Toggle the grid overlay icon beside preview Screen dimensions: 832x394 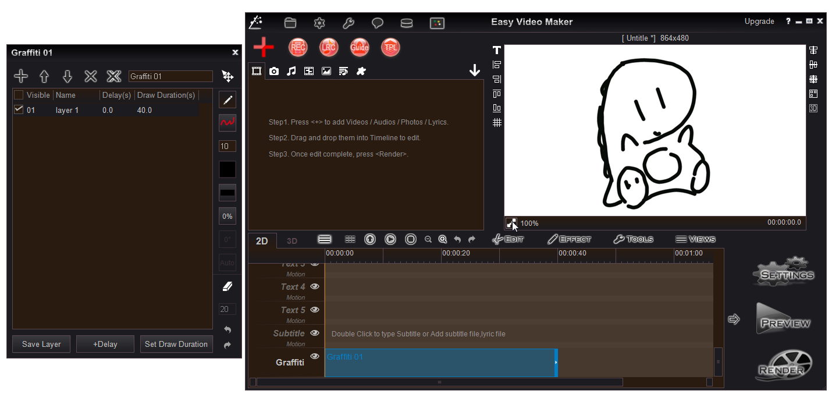click(x=497, y=123)
